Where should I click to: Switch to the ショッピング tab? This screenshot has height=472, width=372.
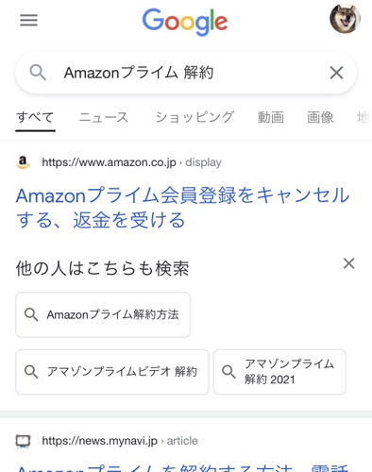[x=194, y=118]
